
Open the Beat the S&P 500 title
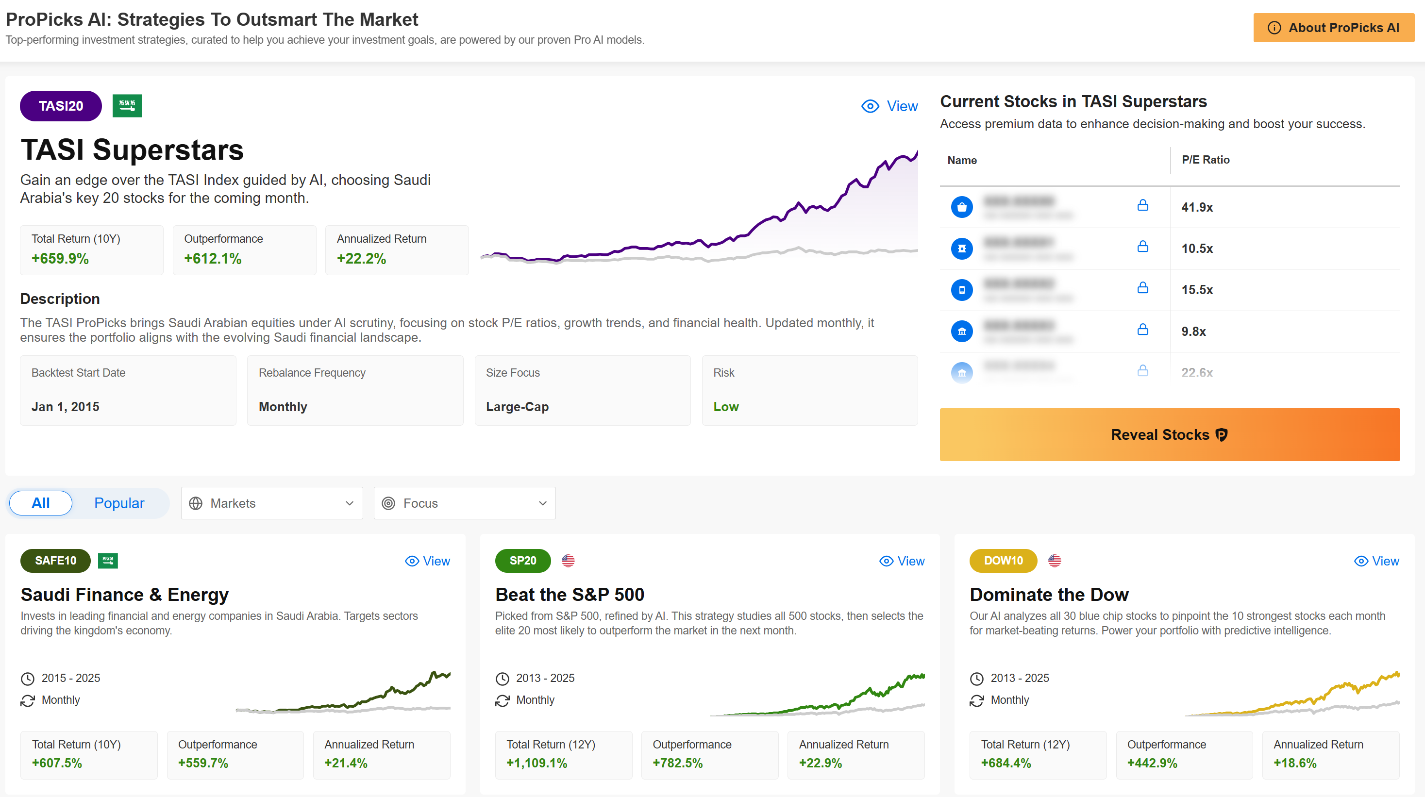(x=570, y=595)
